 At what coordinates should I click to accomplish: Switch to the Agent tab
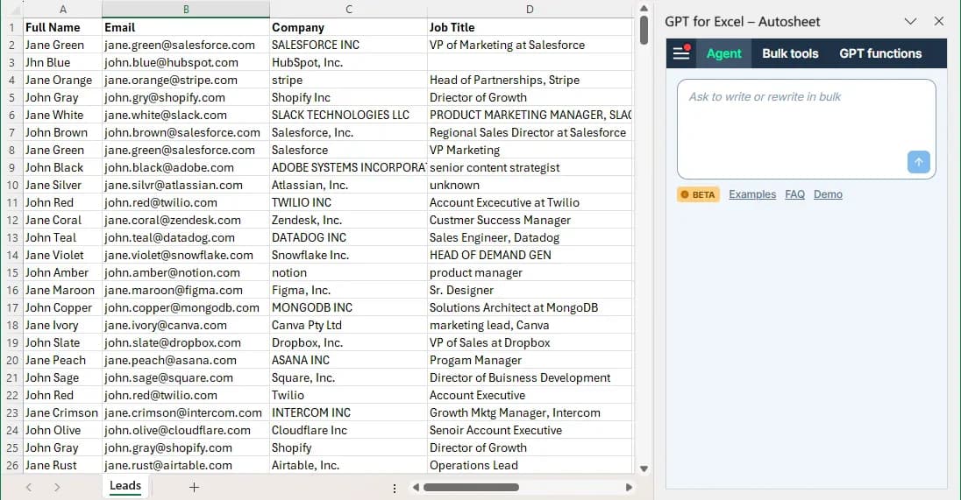pos(723,53)
